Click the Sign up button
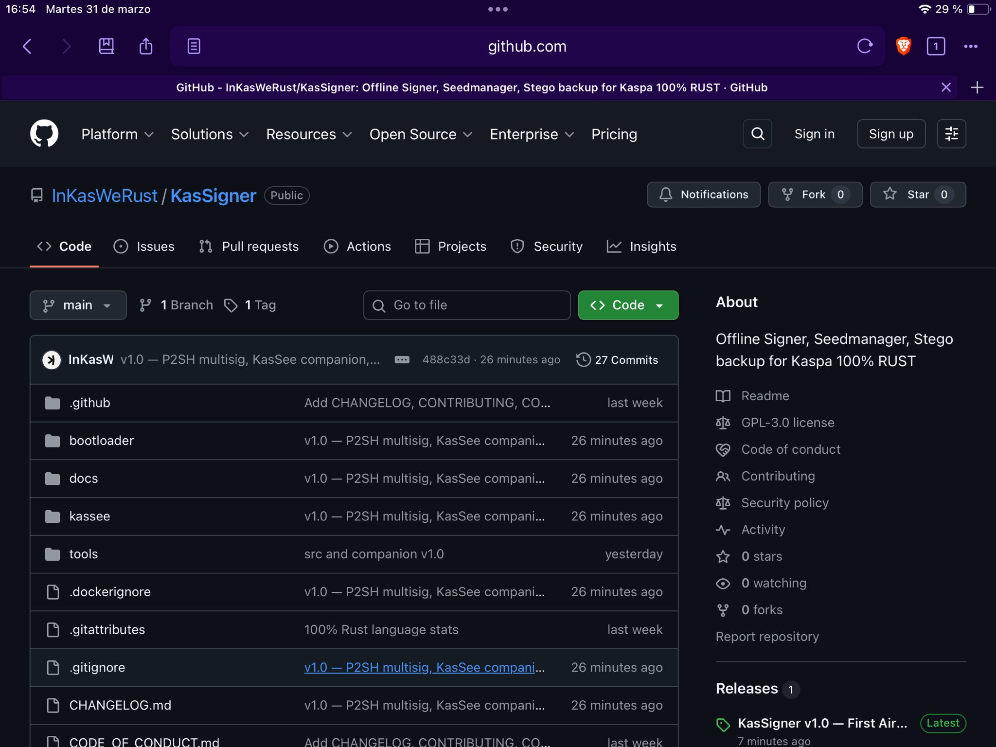996x747 pixels. [890, 134]
